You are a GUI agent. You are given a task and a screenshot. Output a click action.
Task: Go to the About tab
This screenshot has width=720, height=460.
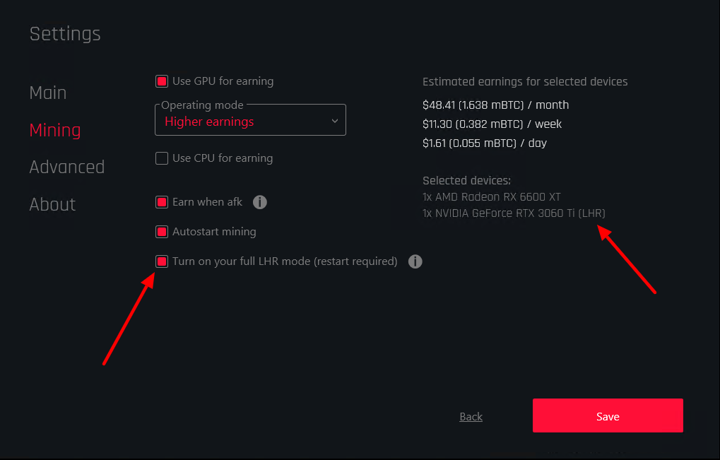click(53, 204)
